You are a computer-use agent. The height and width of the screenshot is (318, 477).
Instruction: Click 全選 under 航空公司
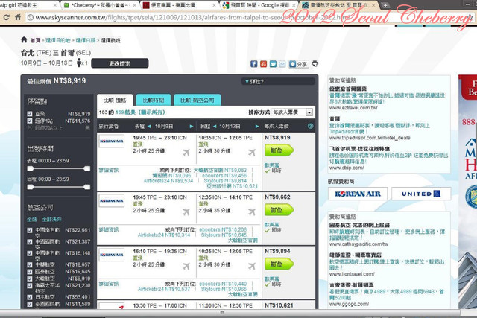pyautogui.click(x=31, y=219)
